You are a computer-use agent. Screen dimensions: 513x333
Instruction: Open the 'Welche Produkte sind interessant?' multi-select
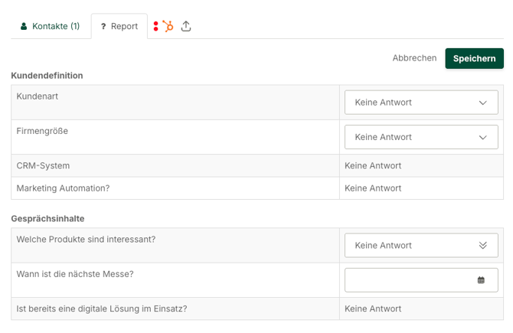coord(421,246)
